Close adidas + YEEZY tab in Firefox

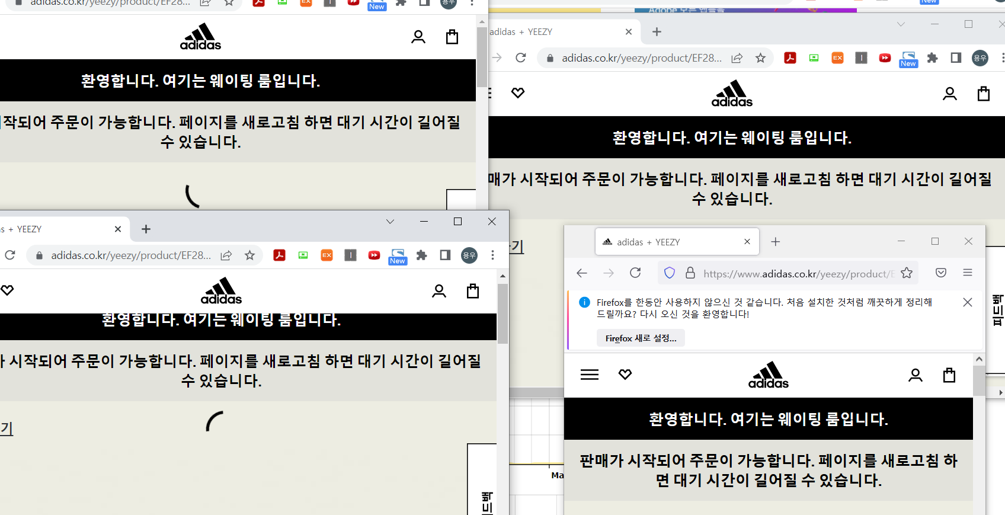coord(747,242)
